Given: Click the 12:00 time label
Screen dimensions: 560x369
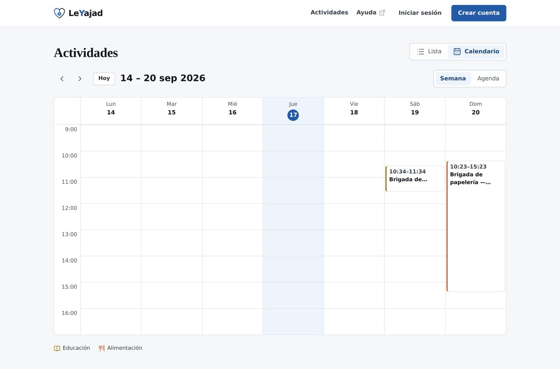Looking at the screenshot, I should tap(69, 208).
